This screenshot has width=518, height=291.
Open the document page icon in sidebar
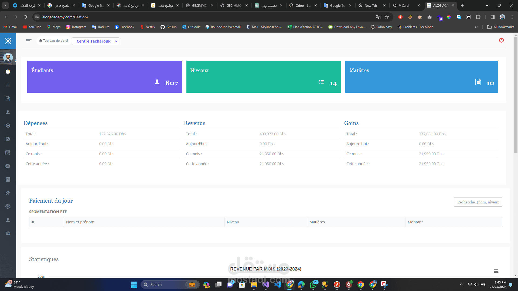(8, 99)
